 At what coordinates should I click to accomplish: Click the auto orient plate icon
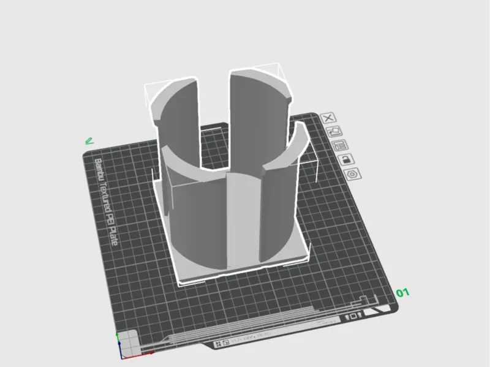pyautogui.click(x=334, y=132)
